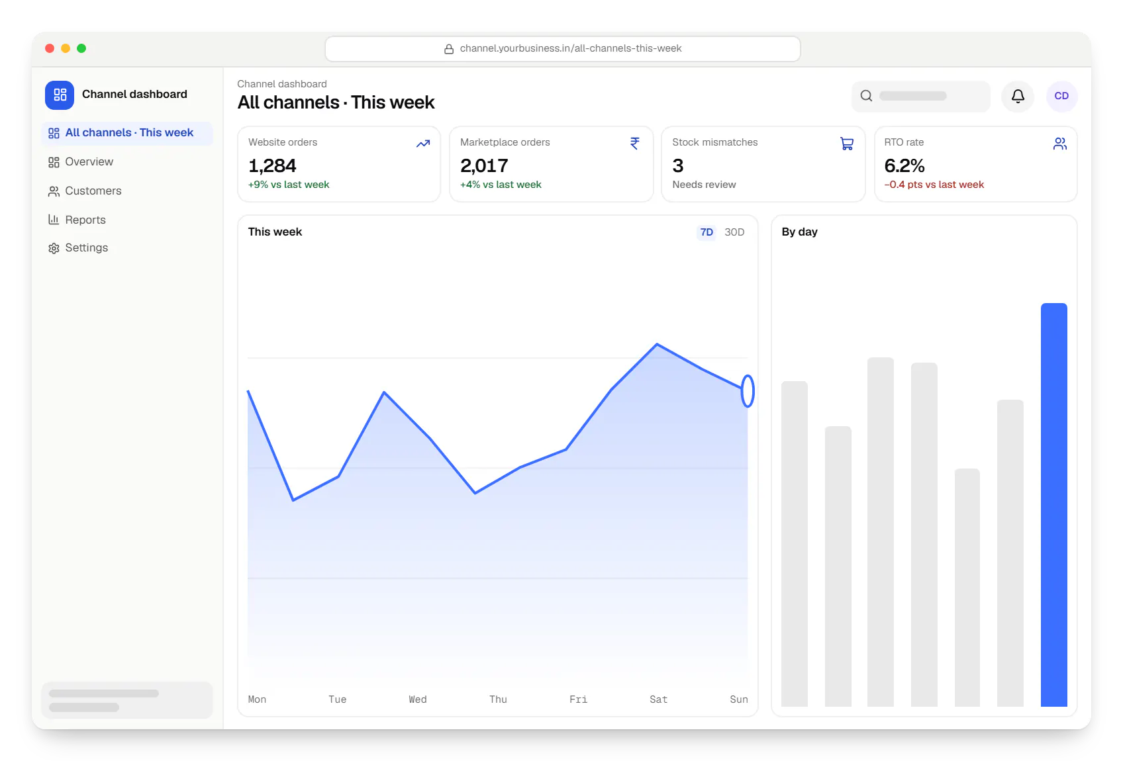Select the shortest gray bar in By day

click(x=967, y=588)
